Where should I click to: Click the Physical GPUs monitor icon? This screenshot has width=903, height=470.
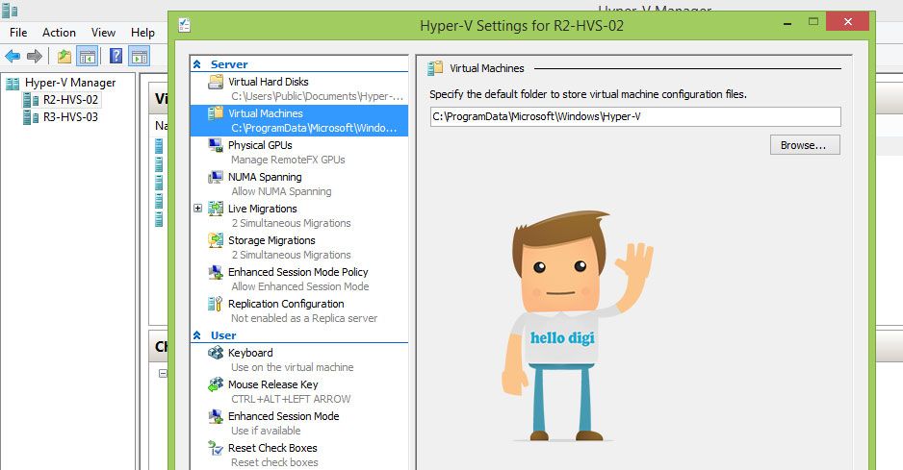point(216,145)
